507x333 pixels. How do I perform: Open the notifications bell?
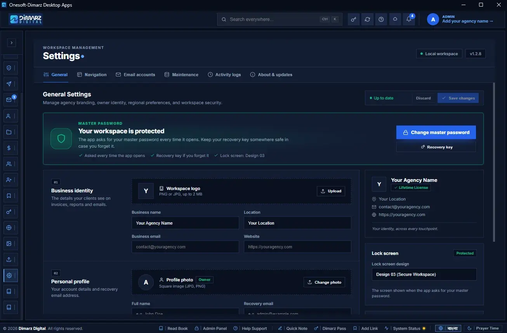pyautogui.click(x=409, y=19)
